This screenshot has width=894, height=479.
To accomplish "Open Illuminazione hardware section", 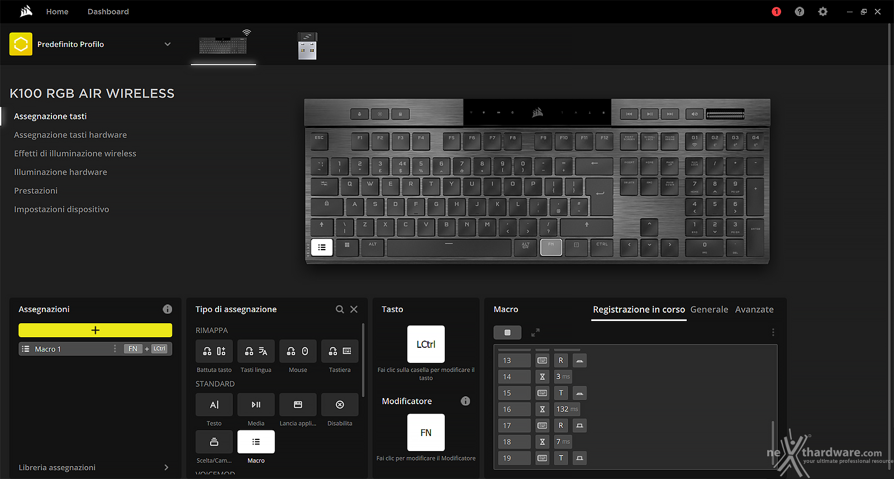I will click(60, 172).
